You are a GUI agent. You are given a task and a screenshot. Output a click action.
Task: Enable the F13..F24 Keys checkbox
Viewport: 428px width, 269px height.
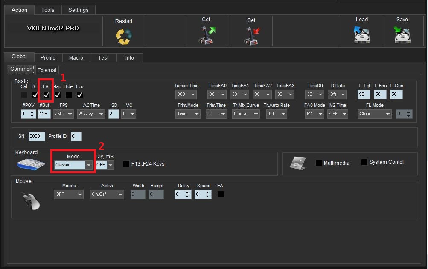tap(126, 164)
